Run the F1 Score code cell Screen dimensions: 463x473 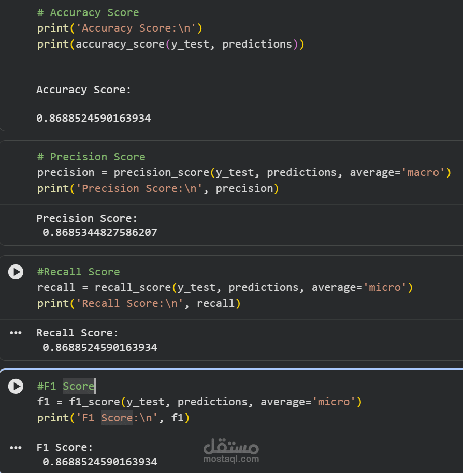(x=16, y=386)
